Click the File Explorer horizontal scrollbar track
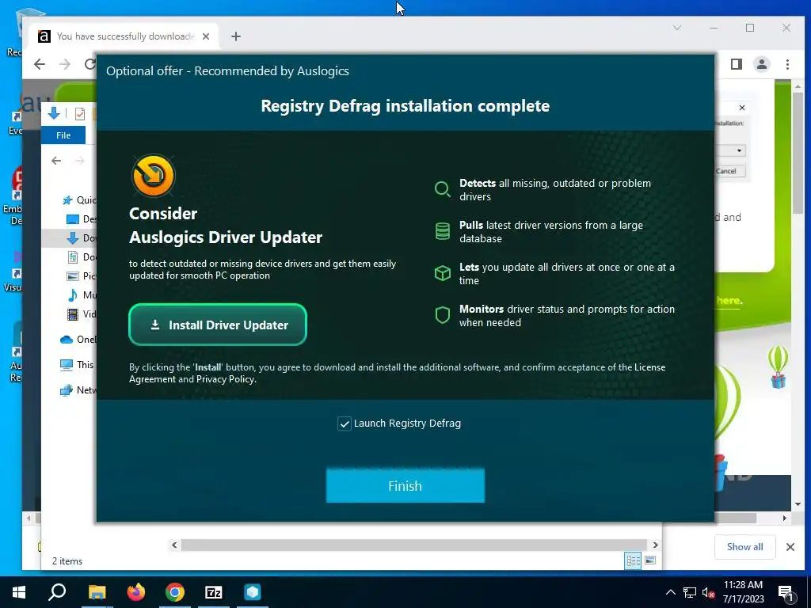 point(413,545)
